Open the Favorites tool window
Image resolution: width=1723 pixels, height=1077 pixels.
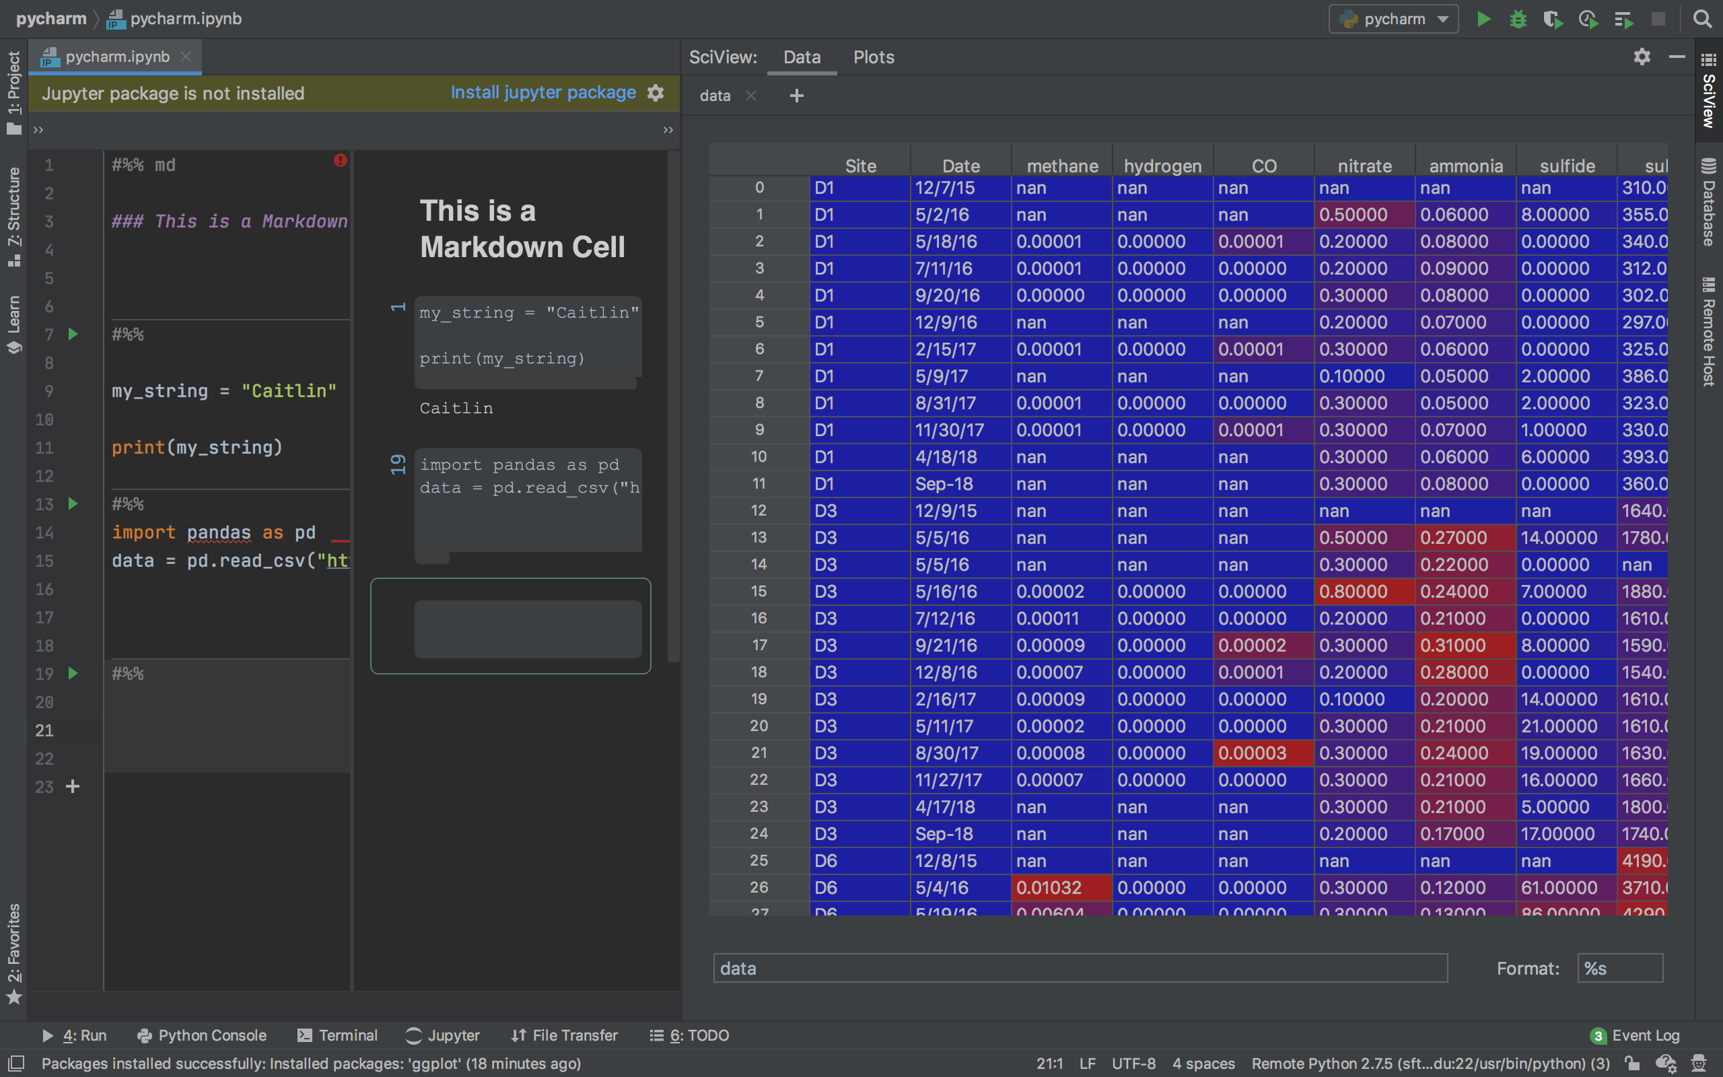13,953
